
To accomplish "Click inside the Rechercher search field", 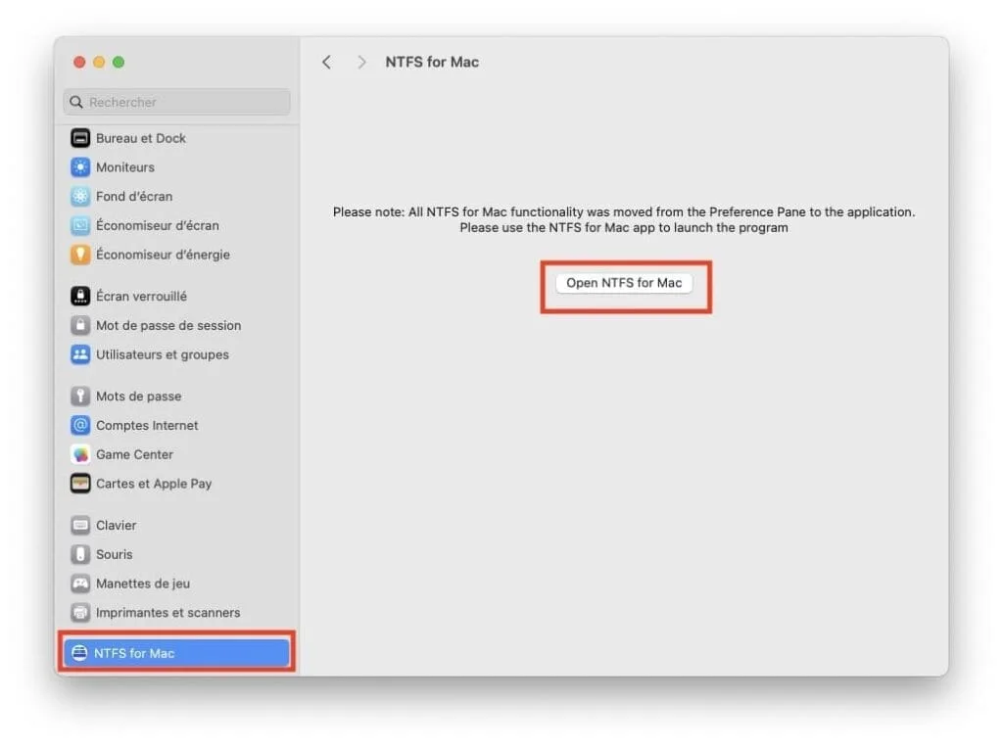I will point(176,102).
